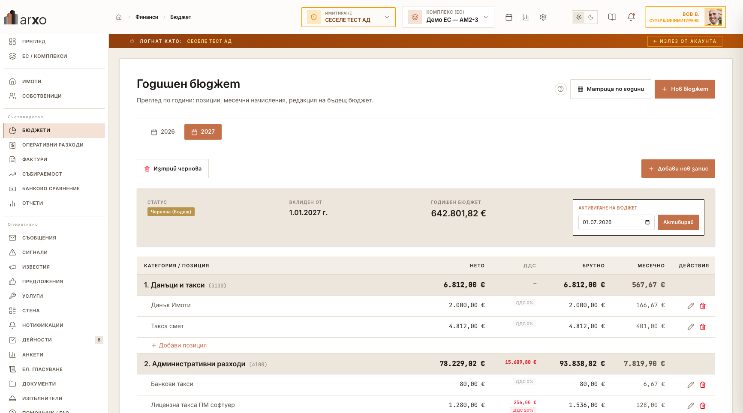
Task: Delete the Данък Имоти row
Action: click(703, 306)
